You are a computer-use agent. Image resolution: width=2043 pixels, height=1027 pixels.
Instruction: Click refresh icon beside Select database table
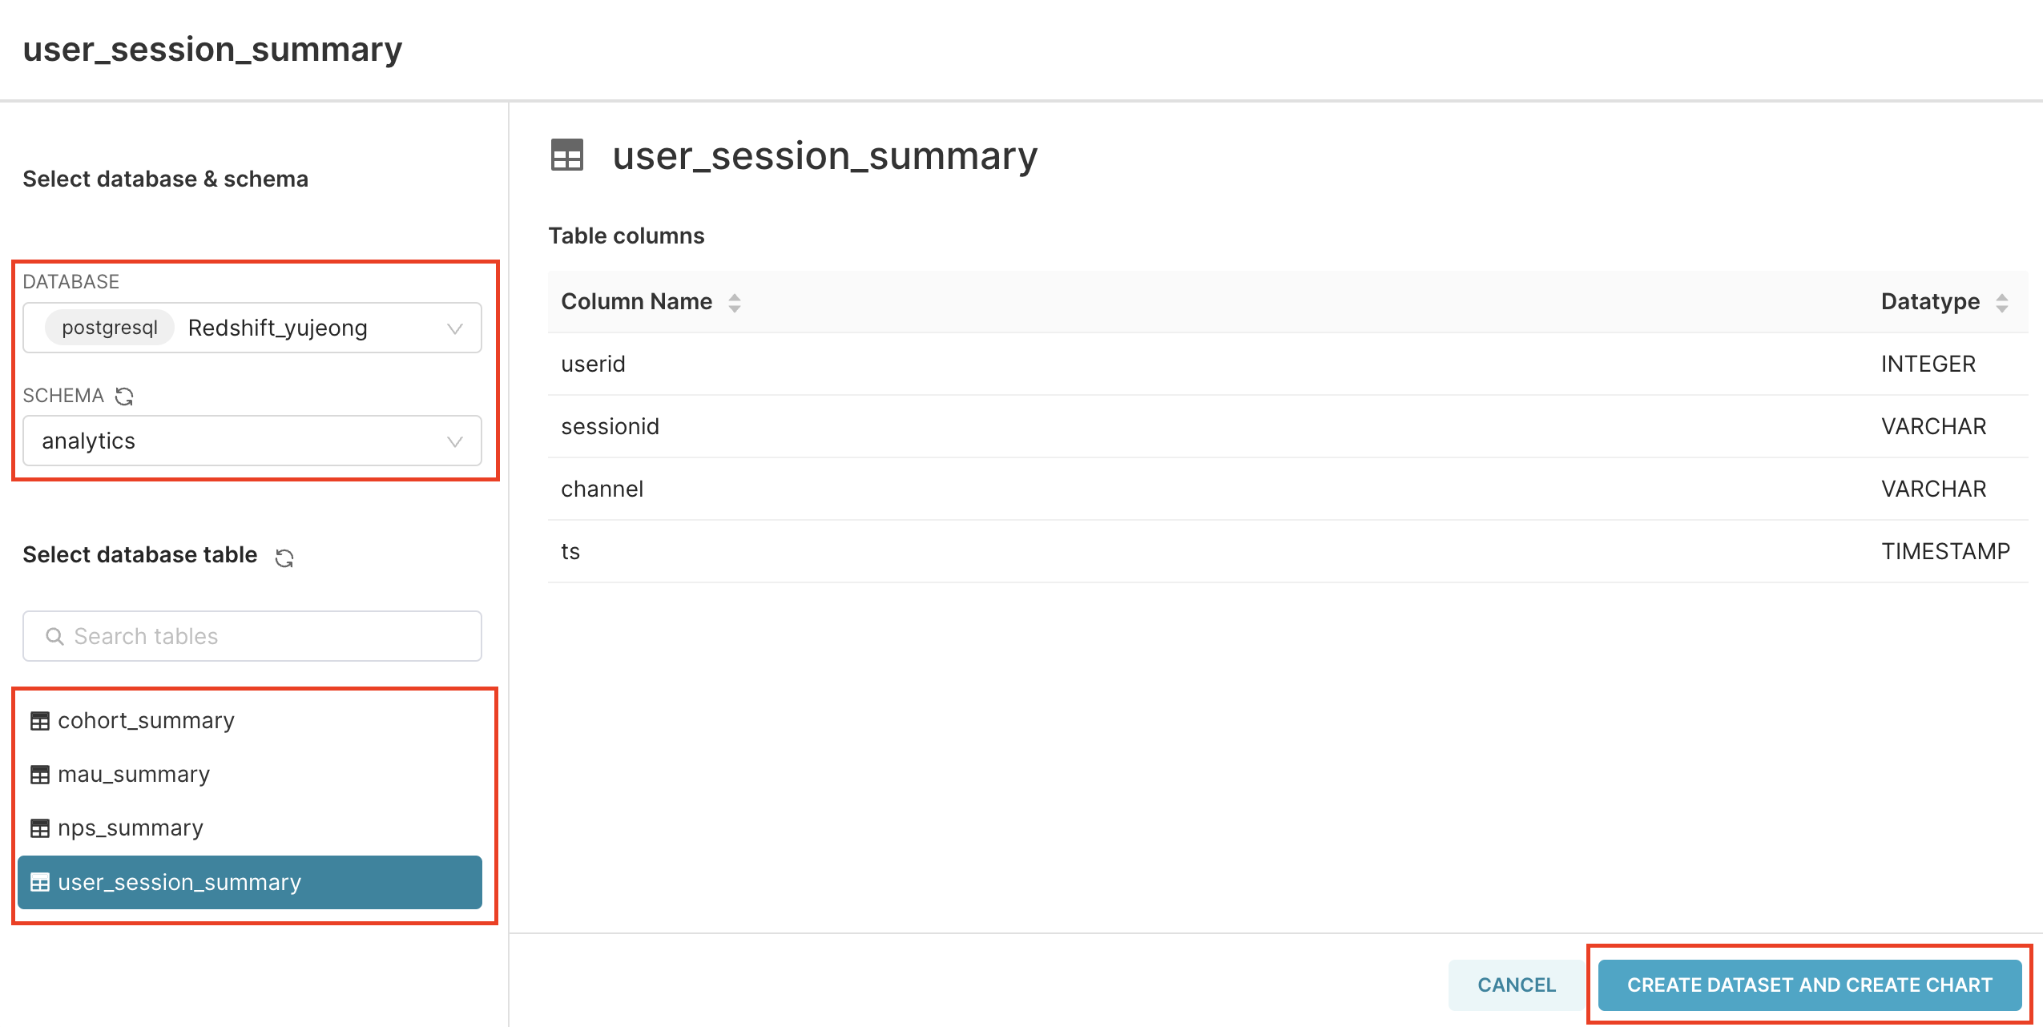tap(284, 558)
